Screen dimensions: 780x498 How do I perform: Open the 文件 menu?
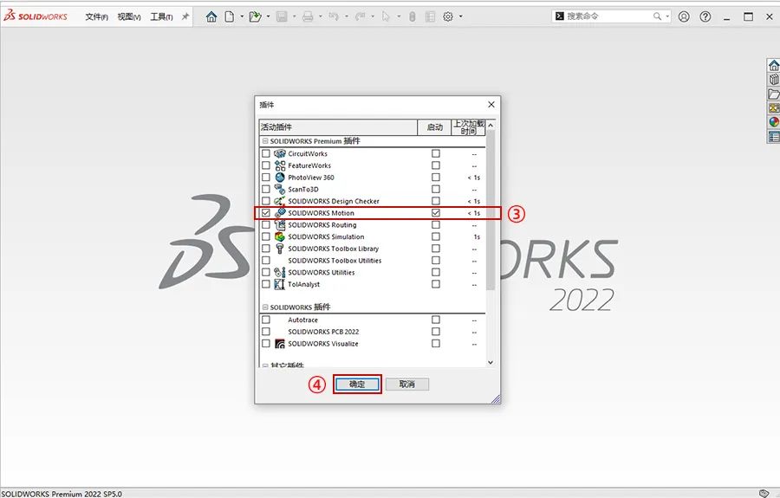pyautogui.click(x=96, y=17)
